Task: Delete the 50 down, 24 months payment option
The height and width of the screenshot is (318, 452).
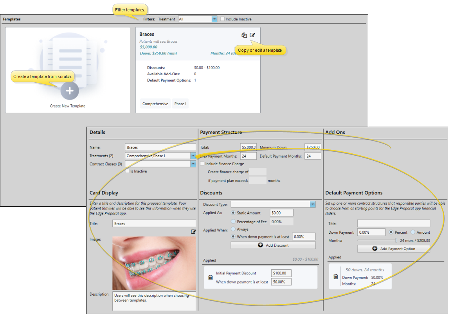Action: (335, 276)
